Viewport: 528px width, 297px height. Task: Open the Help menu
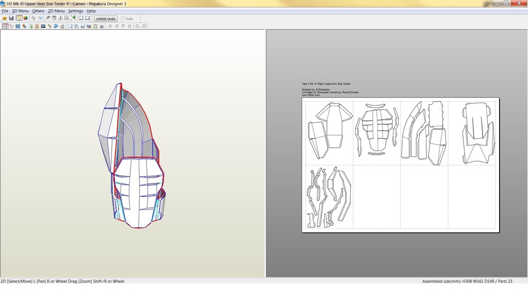coord(91,11)
